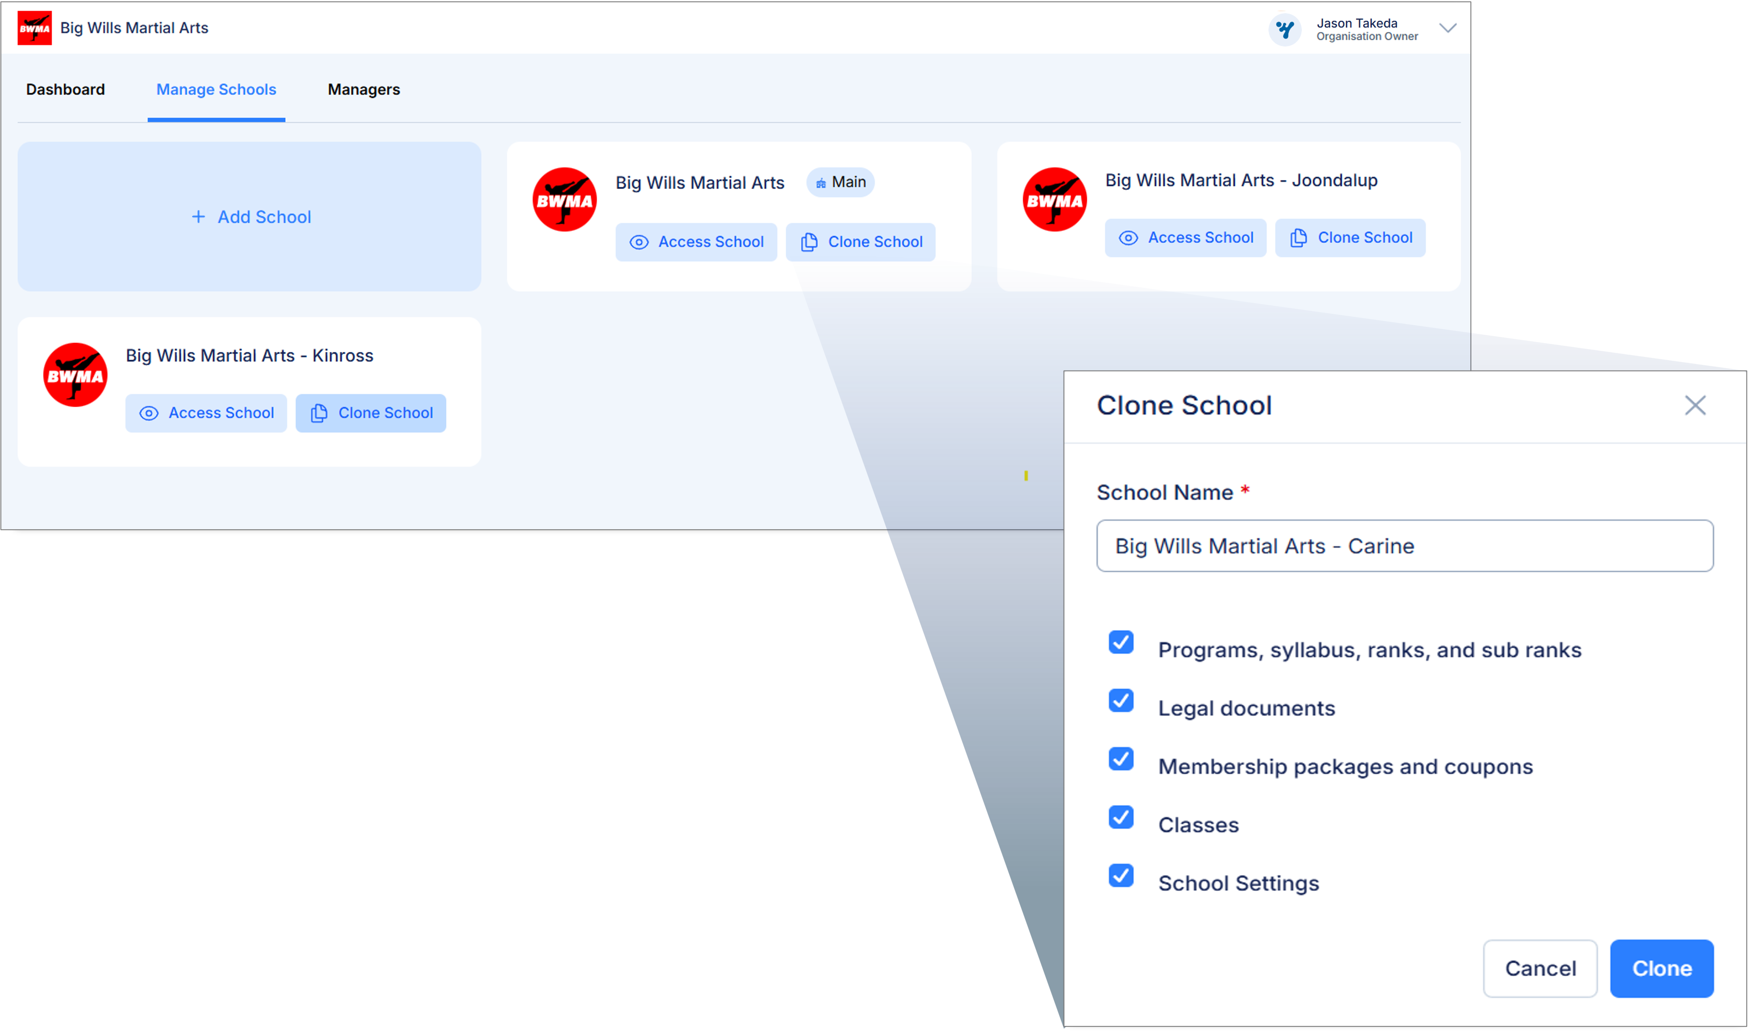Cancel the Clone School dialog
Screen dimensions: 1749x1031
(x=1540, y=968)
